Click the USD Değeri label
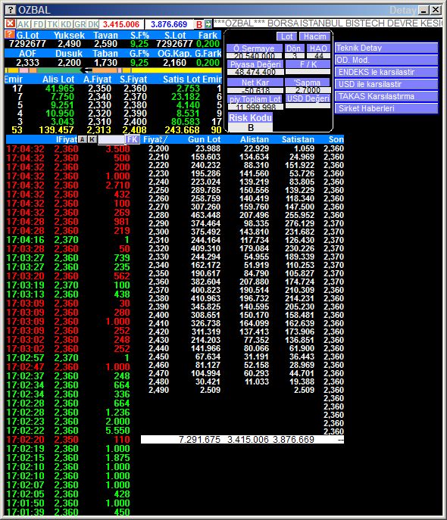The height and width of the screenshot is (520, 447). point(308,98)
